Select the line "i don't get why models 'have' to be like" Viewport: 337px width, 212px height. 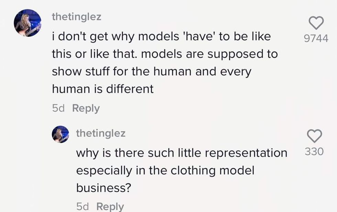161,36
